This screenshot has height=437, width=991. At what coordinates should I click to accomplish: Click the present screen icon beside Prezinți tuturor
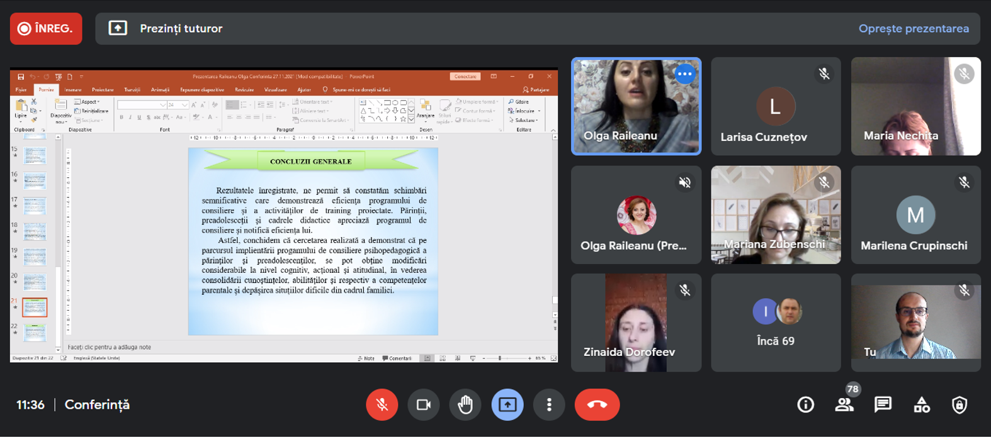(x=118, y=28)
